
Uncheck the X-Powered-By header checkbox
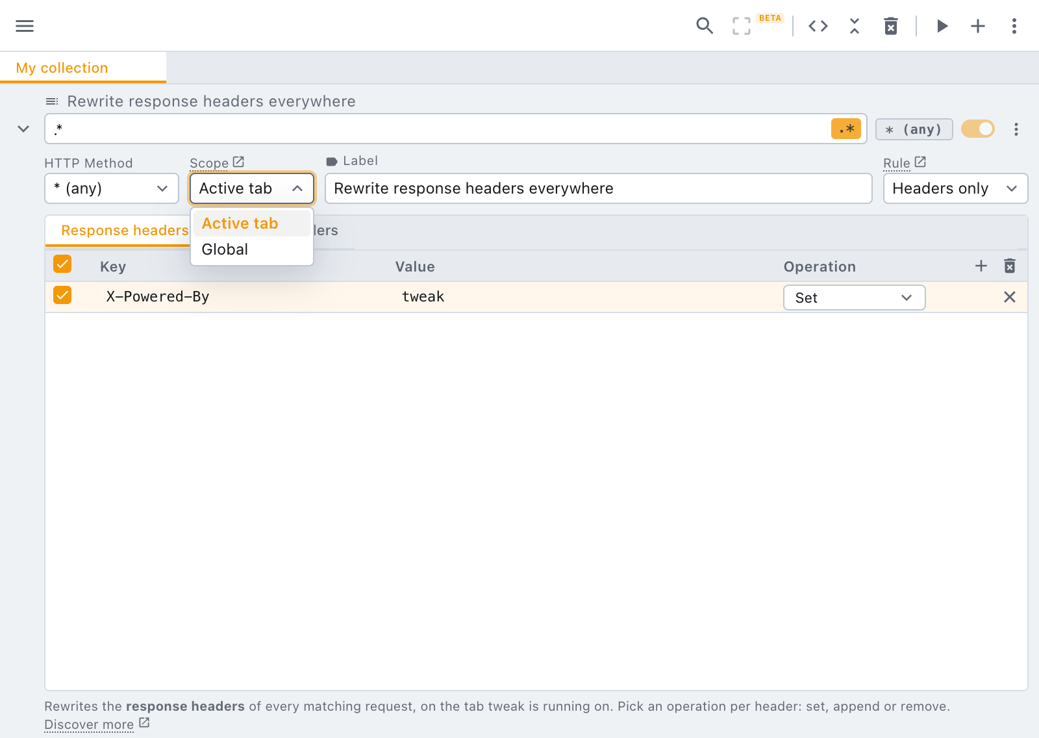pos(62,295)
